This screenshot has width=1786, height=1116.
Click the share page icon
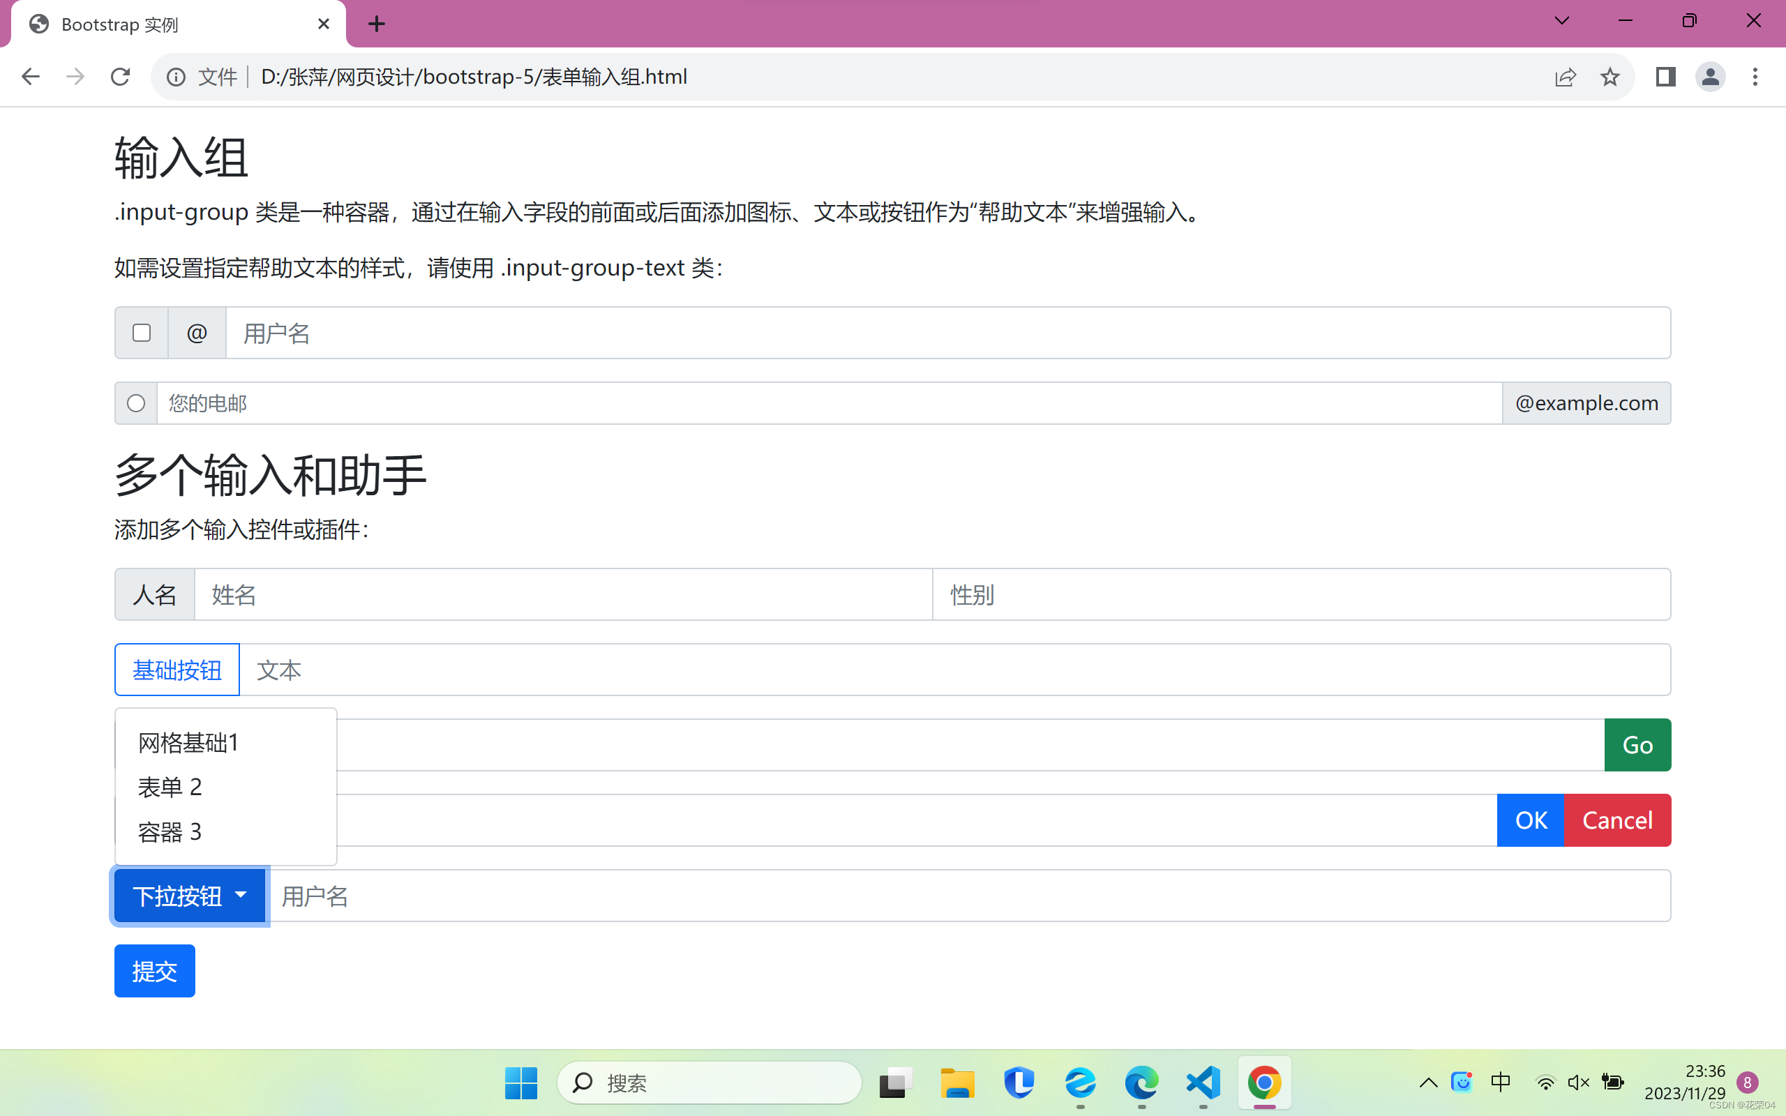(1566, 77)
